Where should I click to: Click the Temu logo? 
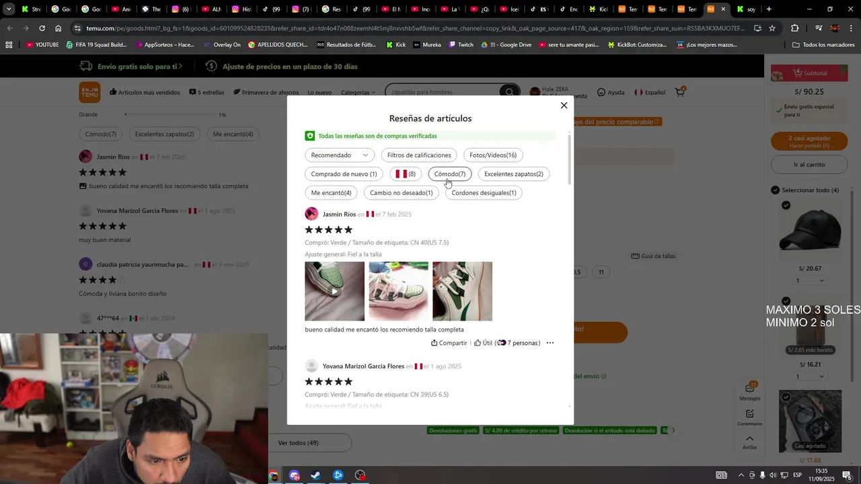pos(89,92)
